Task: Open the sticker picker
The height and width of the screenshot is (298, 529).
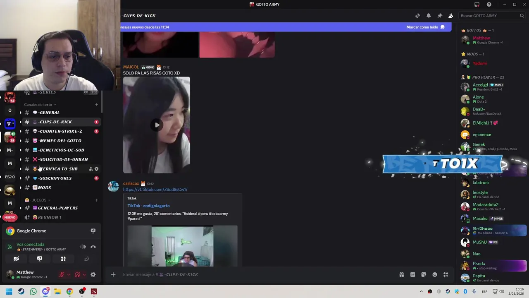Action: (x=424, y=274)
